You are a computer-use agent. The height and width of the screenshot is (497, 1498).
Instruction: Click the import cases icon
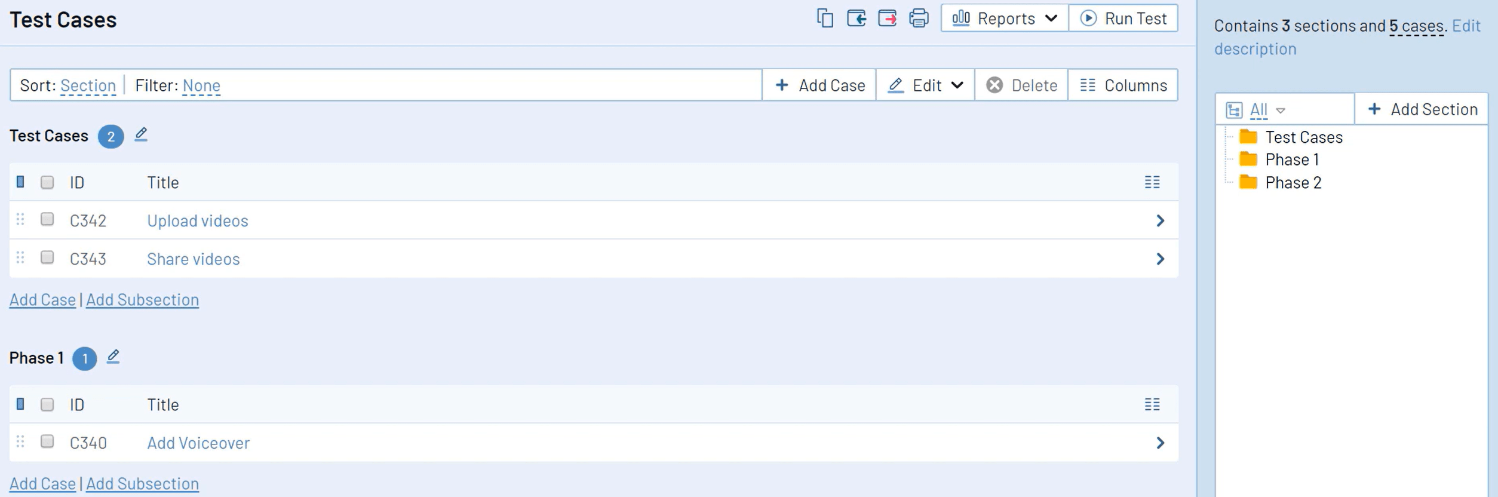coord(856,19)
